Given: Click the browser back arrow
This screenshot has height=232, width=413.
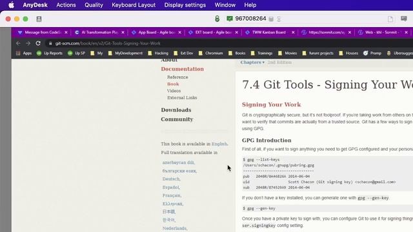Looking at the screenshot, I should tap(18, 43).
